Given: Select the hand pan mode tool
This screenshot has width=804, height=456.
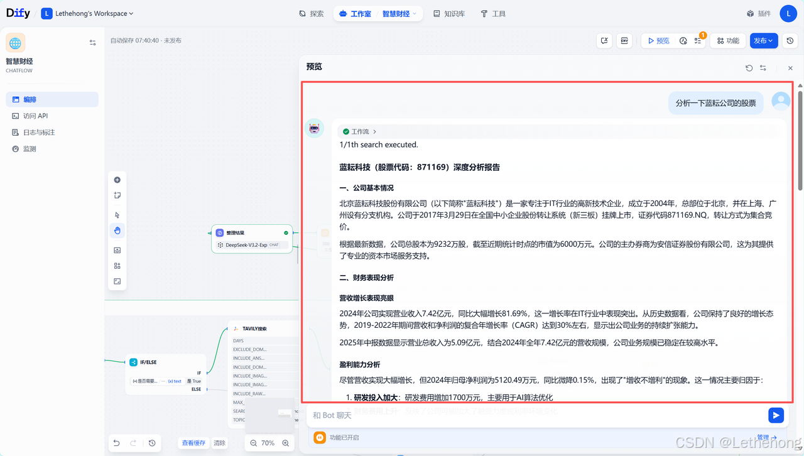Looking at the screenshot, I should point(117,231).
